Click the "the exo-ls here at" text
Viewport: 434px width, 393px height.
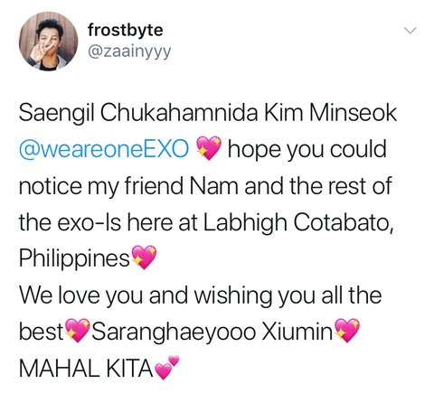(108, 223)
